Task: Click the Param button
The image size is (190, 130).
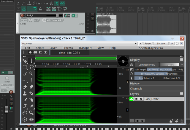Action: click(x=148, y=43)
